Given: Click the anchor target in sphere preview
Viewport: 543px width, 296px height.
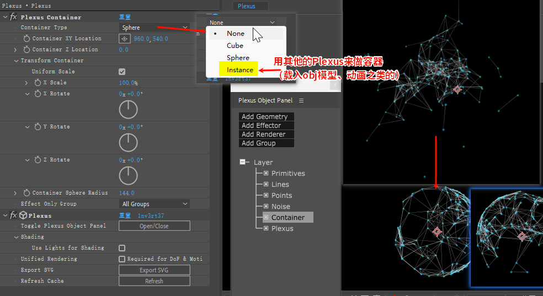Looking at the screenshot, I should (x=437, y=232).
